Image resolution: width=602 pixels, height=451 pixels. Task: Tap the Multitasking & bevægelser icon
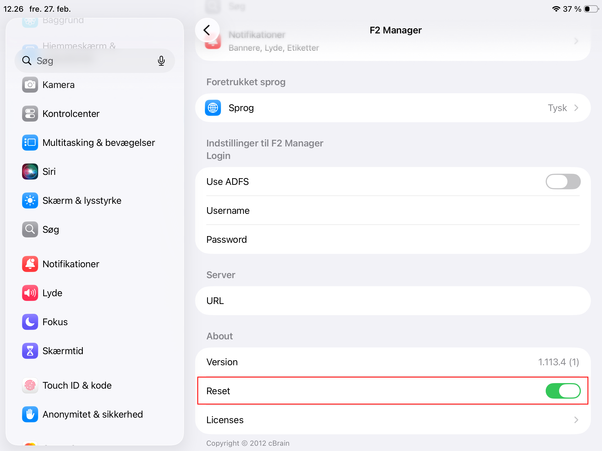coord(30,143)
